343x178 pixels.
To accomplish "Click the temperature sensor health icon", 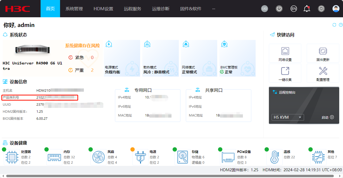I will pos(274,157).
